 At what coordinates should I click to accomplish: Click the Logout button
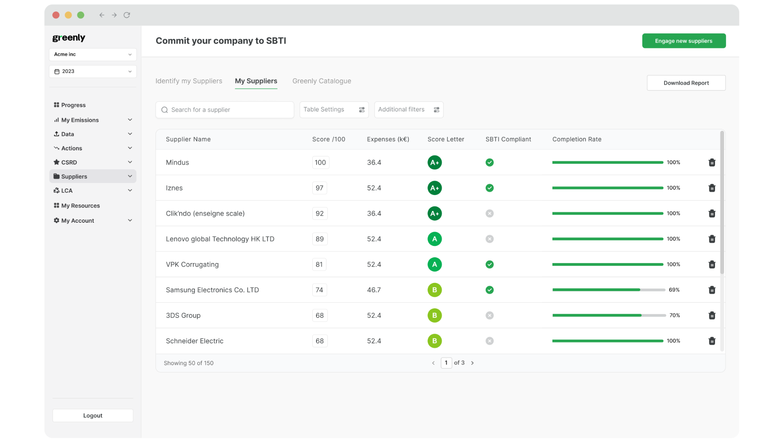pyautogui.click(x=93, y=415)
